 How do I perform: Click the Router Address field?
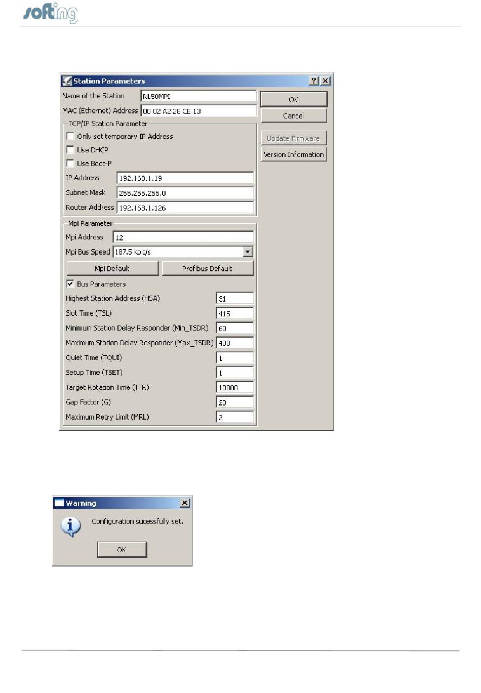(x=185, y=207)
